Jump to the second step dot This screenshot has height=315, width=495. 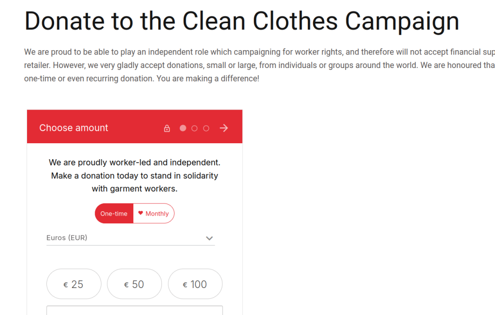tap(194, 128)
